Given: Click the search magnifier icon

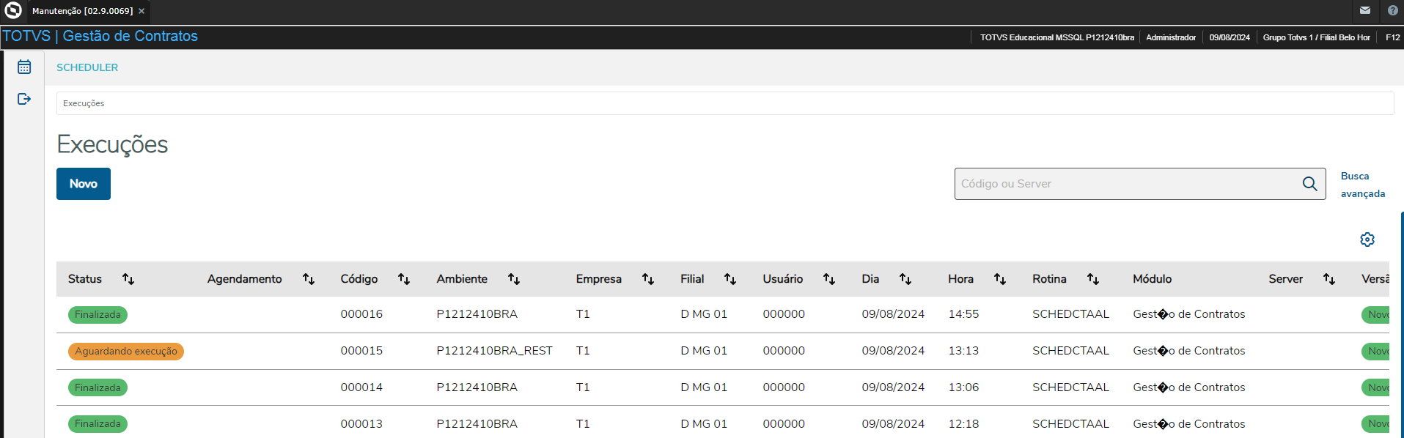Looking at the screenshot, I should coord(1309,184).
